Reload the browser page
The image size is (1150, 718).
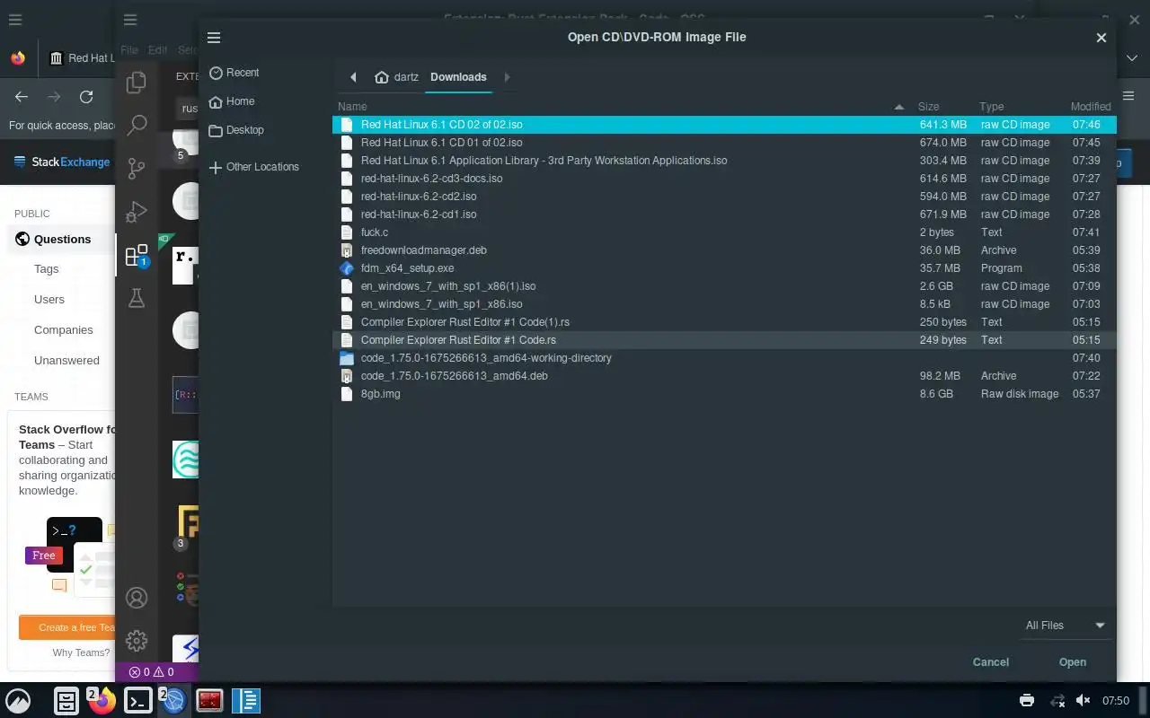tap(86, 97)
